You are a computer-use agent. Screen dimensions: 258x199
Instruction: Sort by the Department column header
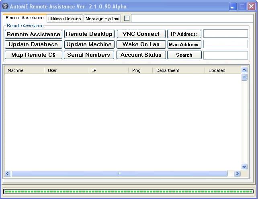[x=178, y=70]
